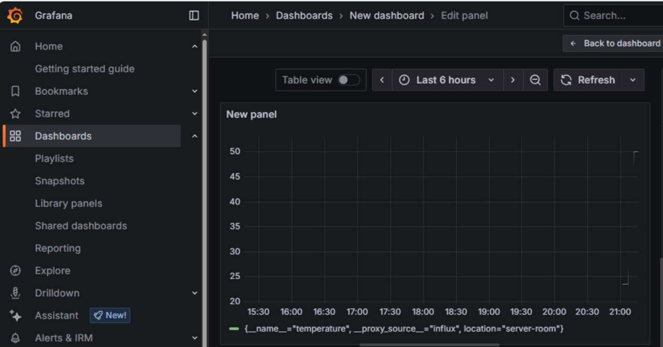Collapse the navigation sidebar
The height and width of the screenshot is (347, 663).
pos(193,15)
